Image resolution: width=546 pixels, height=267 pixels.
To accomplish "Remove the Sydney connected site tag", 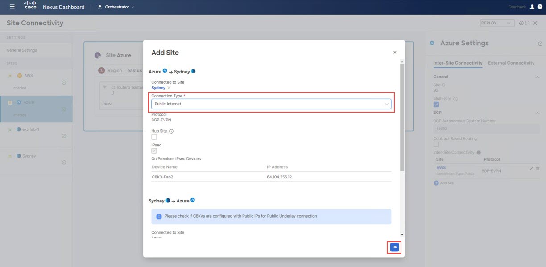I will pyautogui.click(x=169, y=88).
